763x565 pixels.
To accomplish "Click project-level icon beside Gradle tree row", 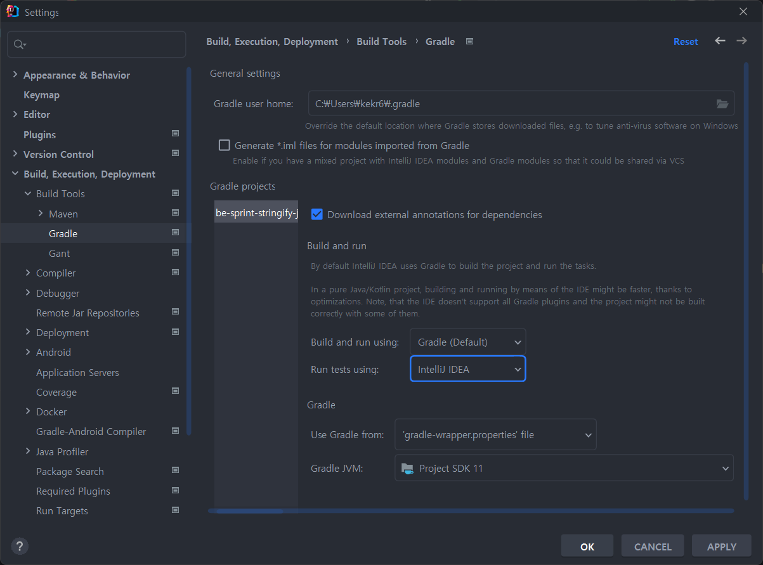I will (176, 233).
